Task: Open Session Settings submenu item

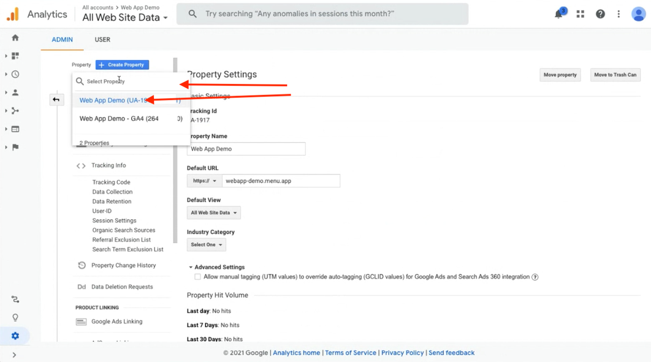Action: coord(114,220)
